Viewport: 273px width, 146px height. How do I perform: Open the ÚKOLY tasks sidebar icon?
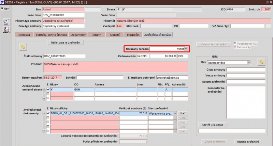[6, 30]
